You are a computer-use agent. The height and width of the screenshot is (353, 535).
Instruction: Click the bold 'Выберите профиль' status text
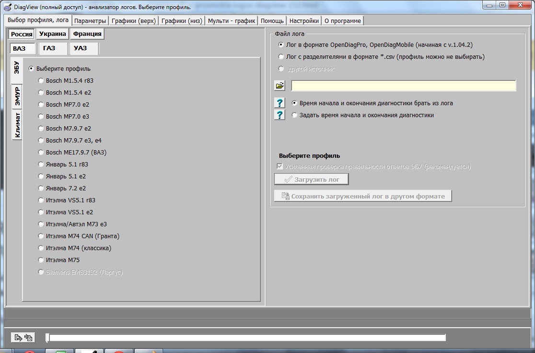[310, 155]
